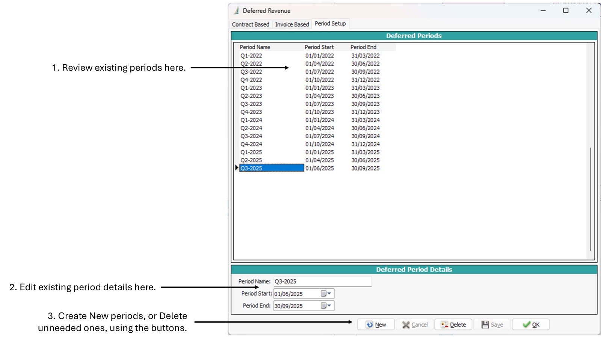Screen dimensions: 601x338
Task: Click the Period End date field
Action: click(296, 306)
